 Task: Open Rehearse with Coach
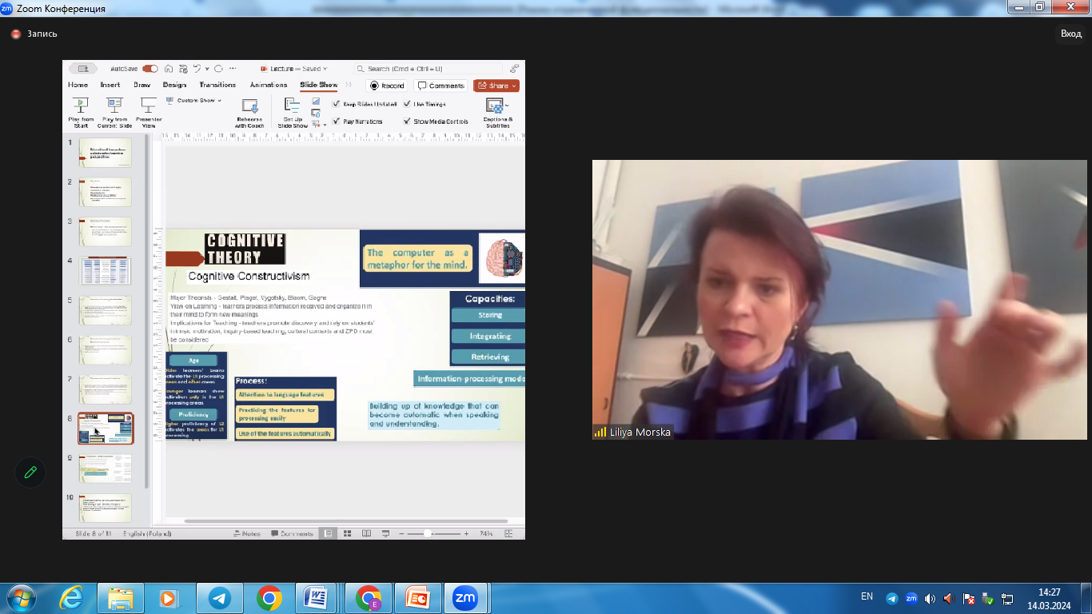point(249,107)
